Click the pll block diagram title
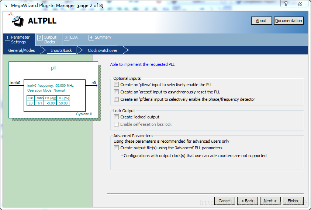311x210 pixels. [53, 68]
